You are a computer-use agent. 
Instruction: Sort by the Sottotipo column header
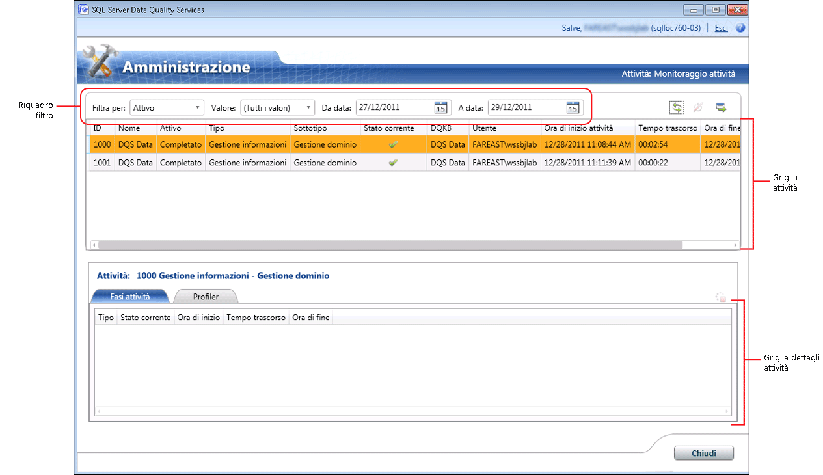point(325,128)
